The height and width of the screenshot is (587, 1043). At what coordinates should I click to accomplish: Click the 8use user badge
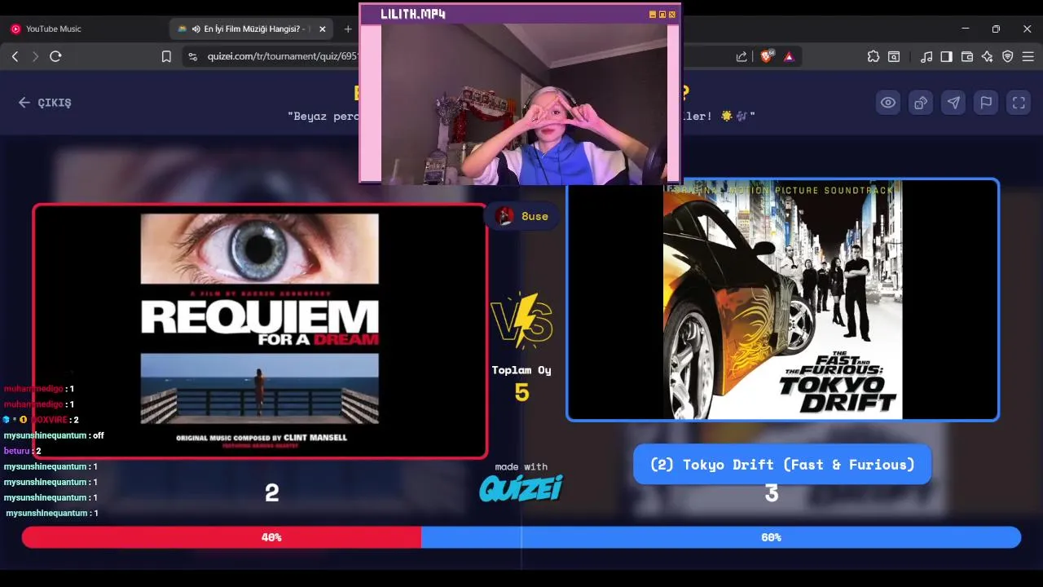[522, 216]
